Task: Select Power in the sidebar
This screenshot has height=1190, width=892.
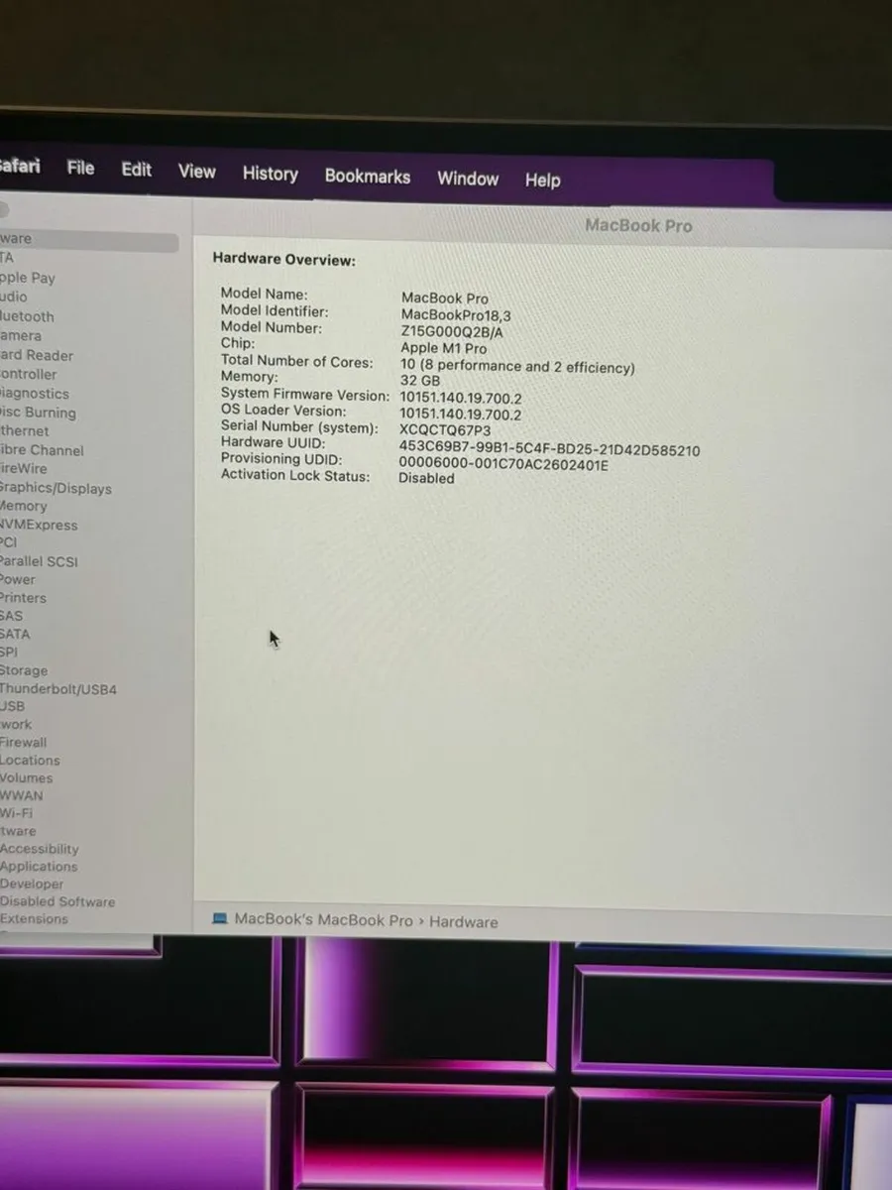Action: 18,579
